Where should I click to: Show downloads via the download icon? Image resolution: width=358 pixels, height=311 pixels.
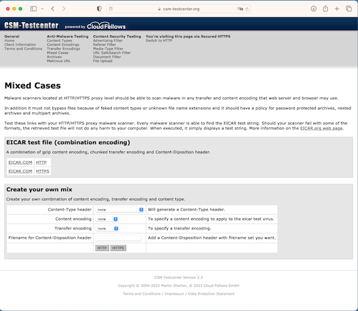(x=313, y=9)
